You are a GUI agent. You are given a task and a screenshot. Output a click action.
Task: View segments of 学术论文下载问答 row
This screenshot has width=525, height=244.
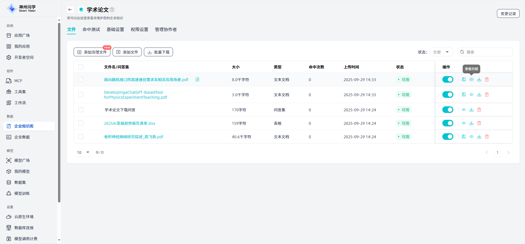click(x=463, y=110)
